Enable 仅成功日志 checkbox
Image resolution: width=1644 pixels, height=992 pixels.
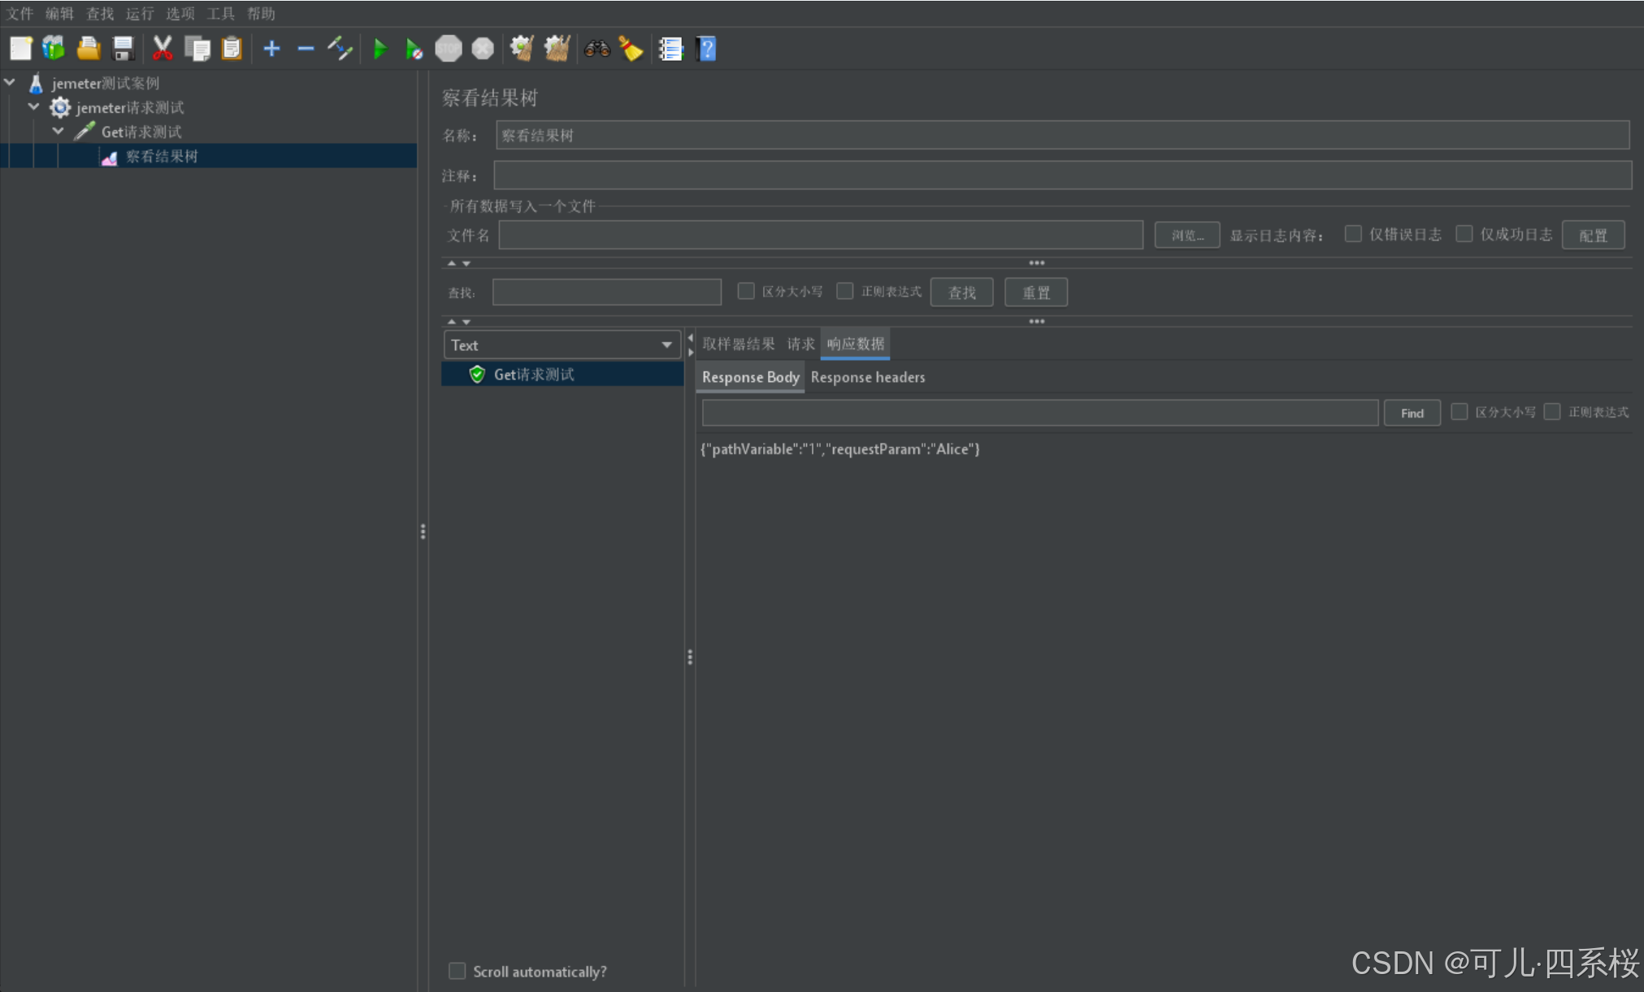pos(1464,234)
